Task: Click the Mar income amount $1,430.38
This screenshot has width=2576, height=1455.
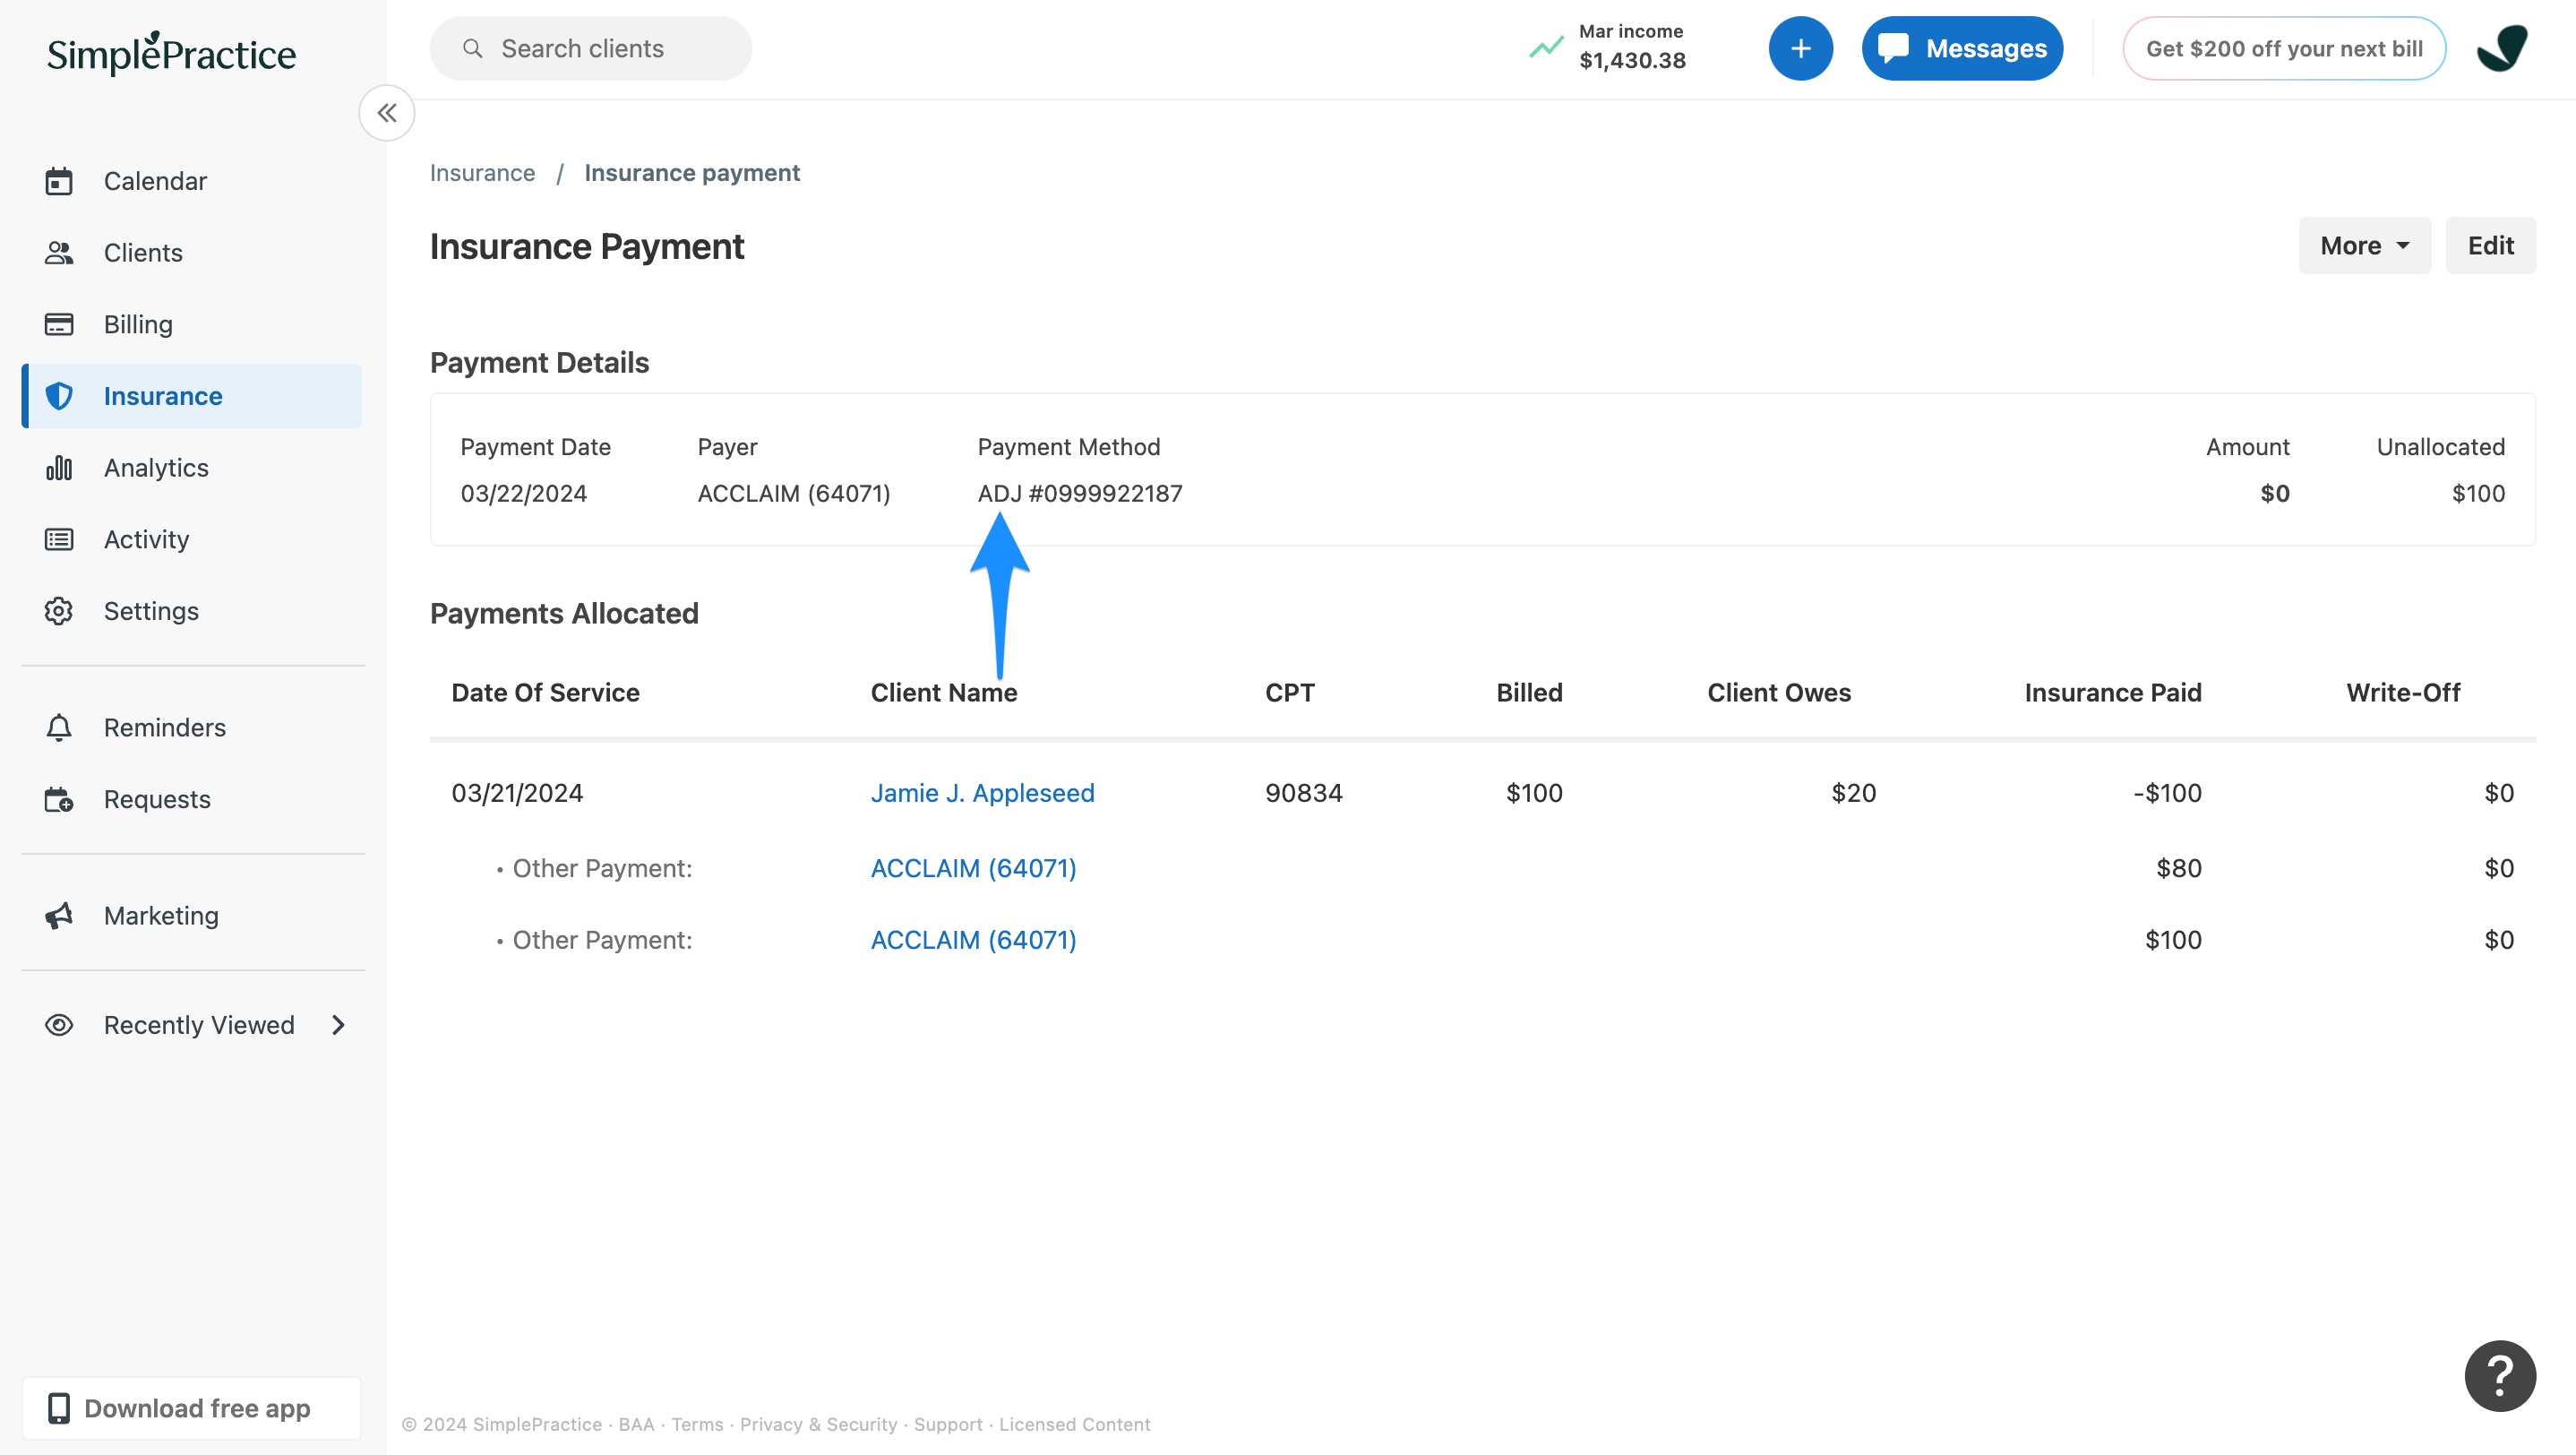Action: coord(1632,61)
